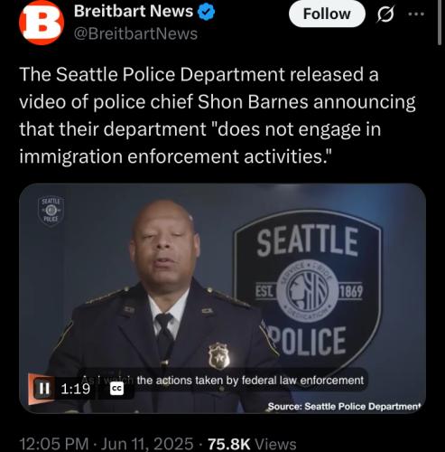Screen dimensions: 445x452
Task: Click the Follow button
Action: (327, 14)
